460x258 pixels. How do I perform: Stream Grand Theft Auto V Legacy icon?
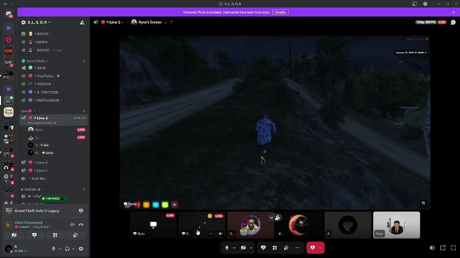(x=81, y=211)
